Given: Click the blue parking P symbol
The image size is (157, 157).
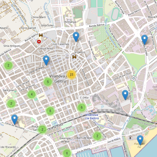Looking at the screenshot, I should pos(103,107).
